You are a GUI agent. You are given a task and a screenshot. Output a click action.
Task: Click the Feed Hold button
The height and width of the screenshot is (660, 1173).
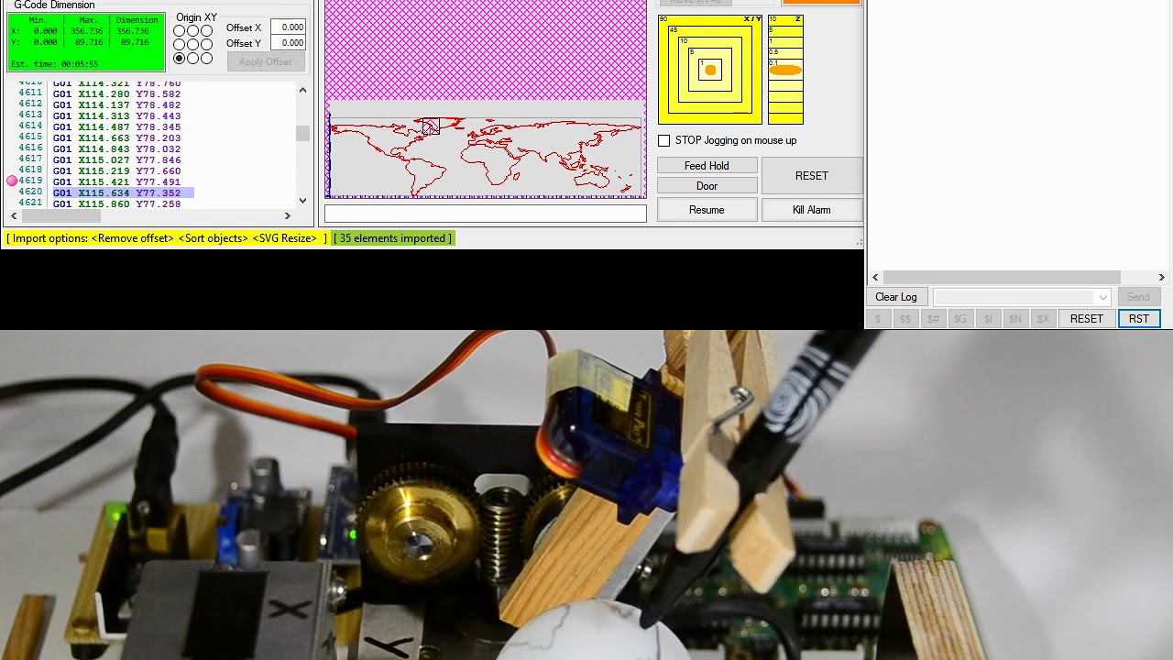coord(707,166)
